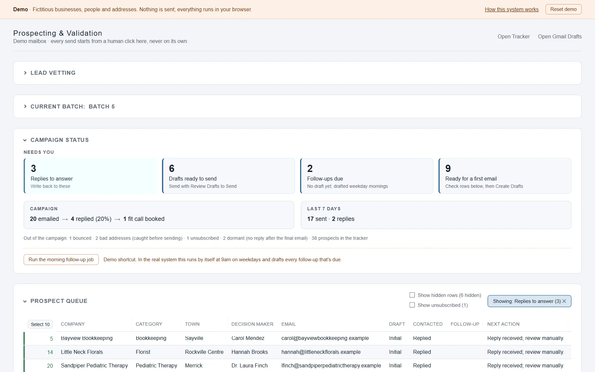This screenshot has width=595, height=372.
Task: Collapse the Prospect Queue section chevron
Action: click(x=25, y=301)
